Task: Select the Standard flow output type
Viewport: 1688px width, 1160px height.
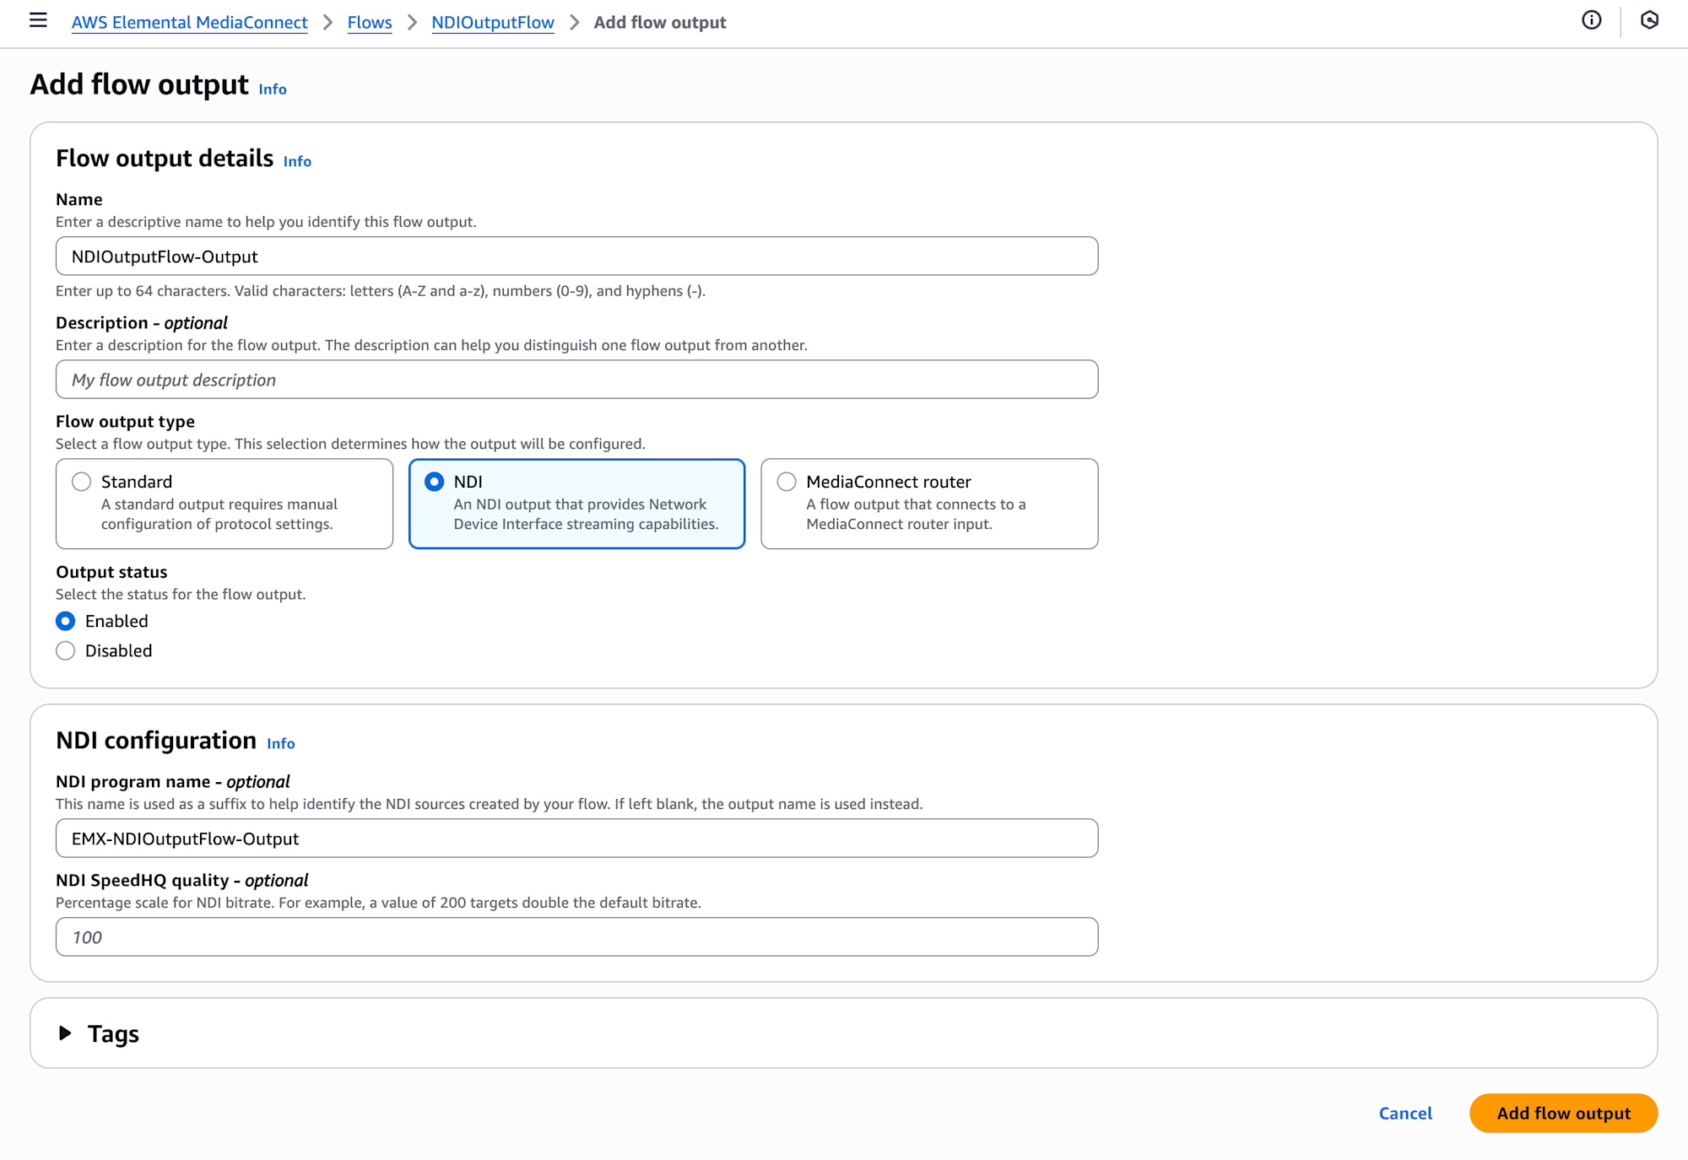Action: click(x=82, y=482)
